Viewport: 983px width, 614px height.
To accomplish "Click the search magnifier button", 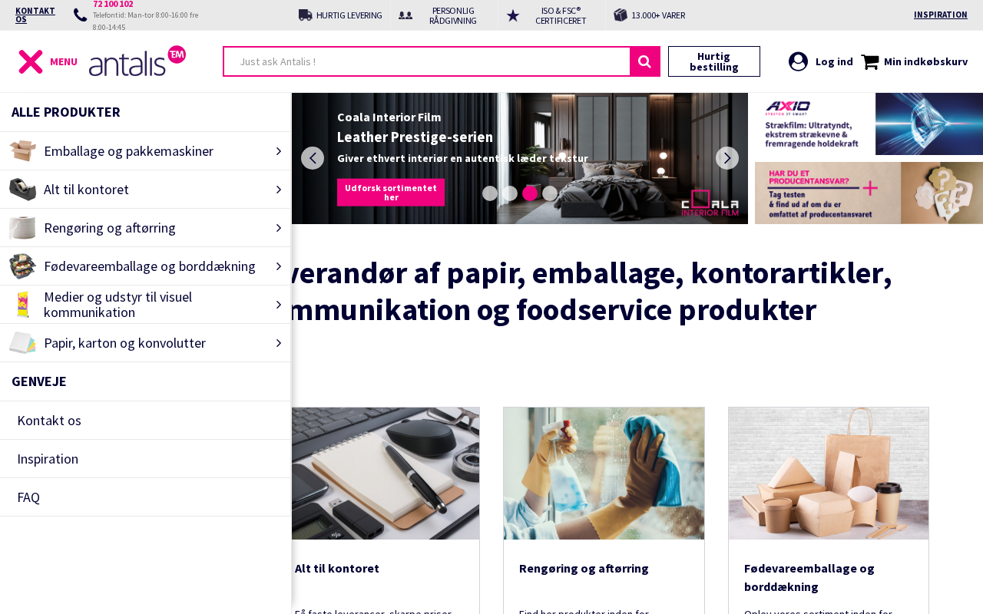I will point(645,61).
